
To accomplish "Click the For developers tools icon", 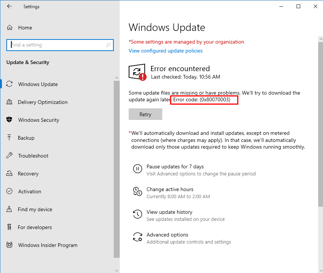I will click(9, 227).
